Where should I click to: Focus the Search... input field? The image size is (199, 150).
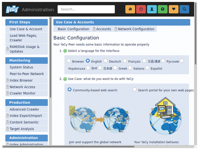(x=86, y=9)
